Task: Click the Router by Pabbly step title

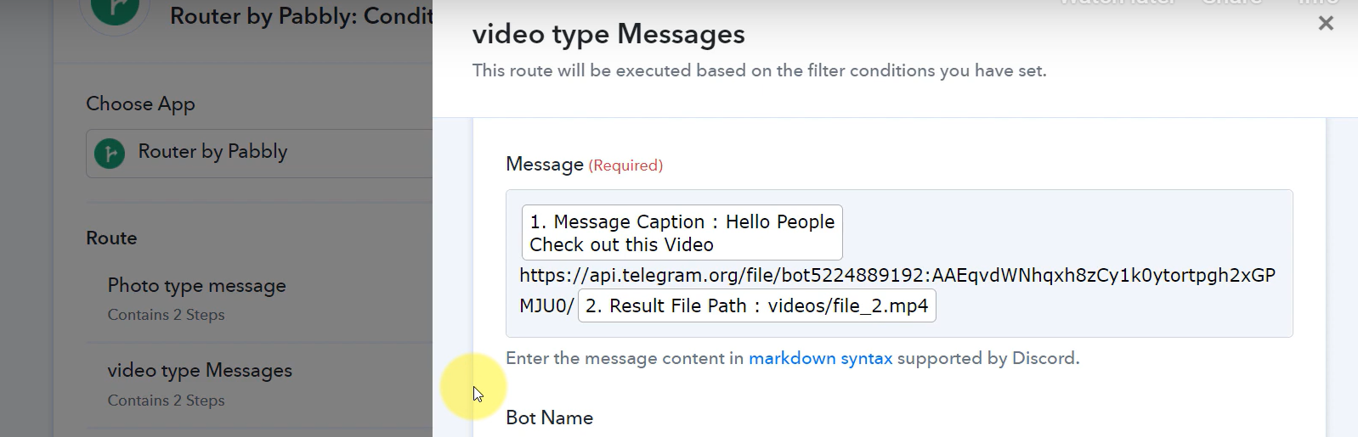Action: tap(302, 16)
